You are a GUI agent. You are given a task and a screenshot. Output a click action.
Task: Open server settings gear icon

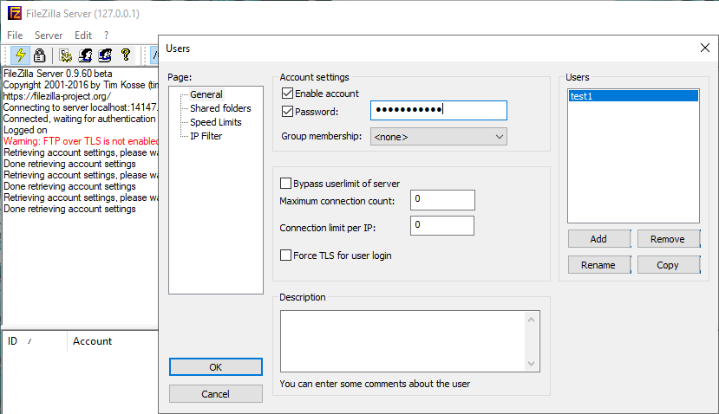click(x=66, y=55)
